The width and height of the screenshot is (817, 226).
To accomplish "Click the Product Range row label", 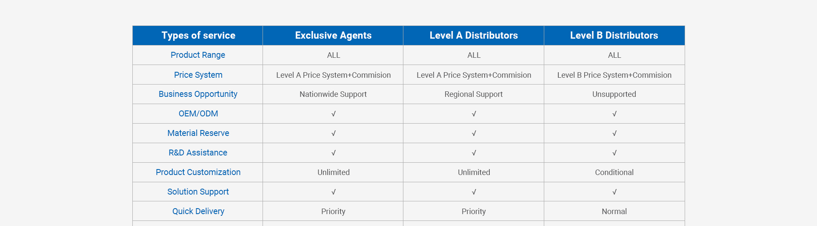I will coord(198,55).
